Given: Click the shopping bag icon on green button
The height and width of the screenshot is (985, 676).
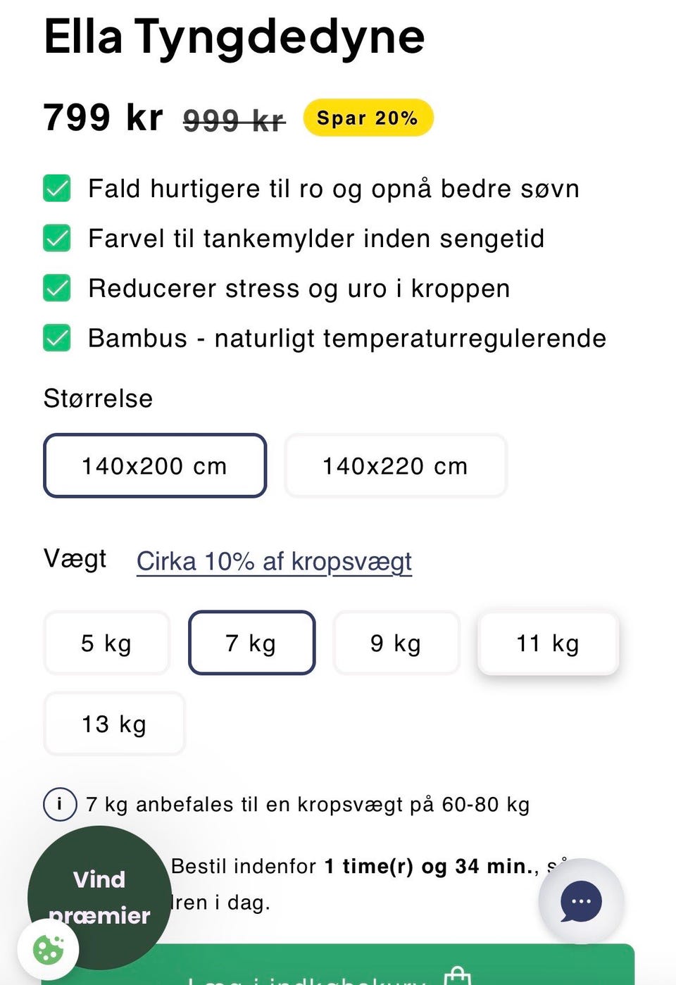Looking at the screenshot, I should click(x=458, y=976).
